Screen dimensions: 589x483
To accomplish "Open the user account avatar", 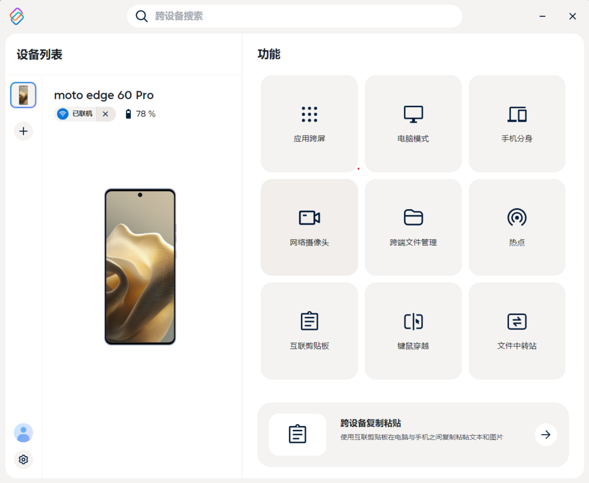I will click(24, 433).
